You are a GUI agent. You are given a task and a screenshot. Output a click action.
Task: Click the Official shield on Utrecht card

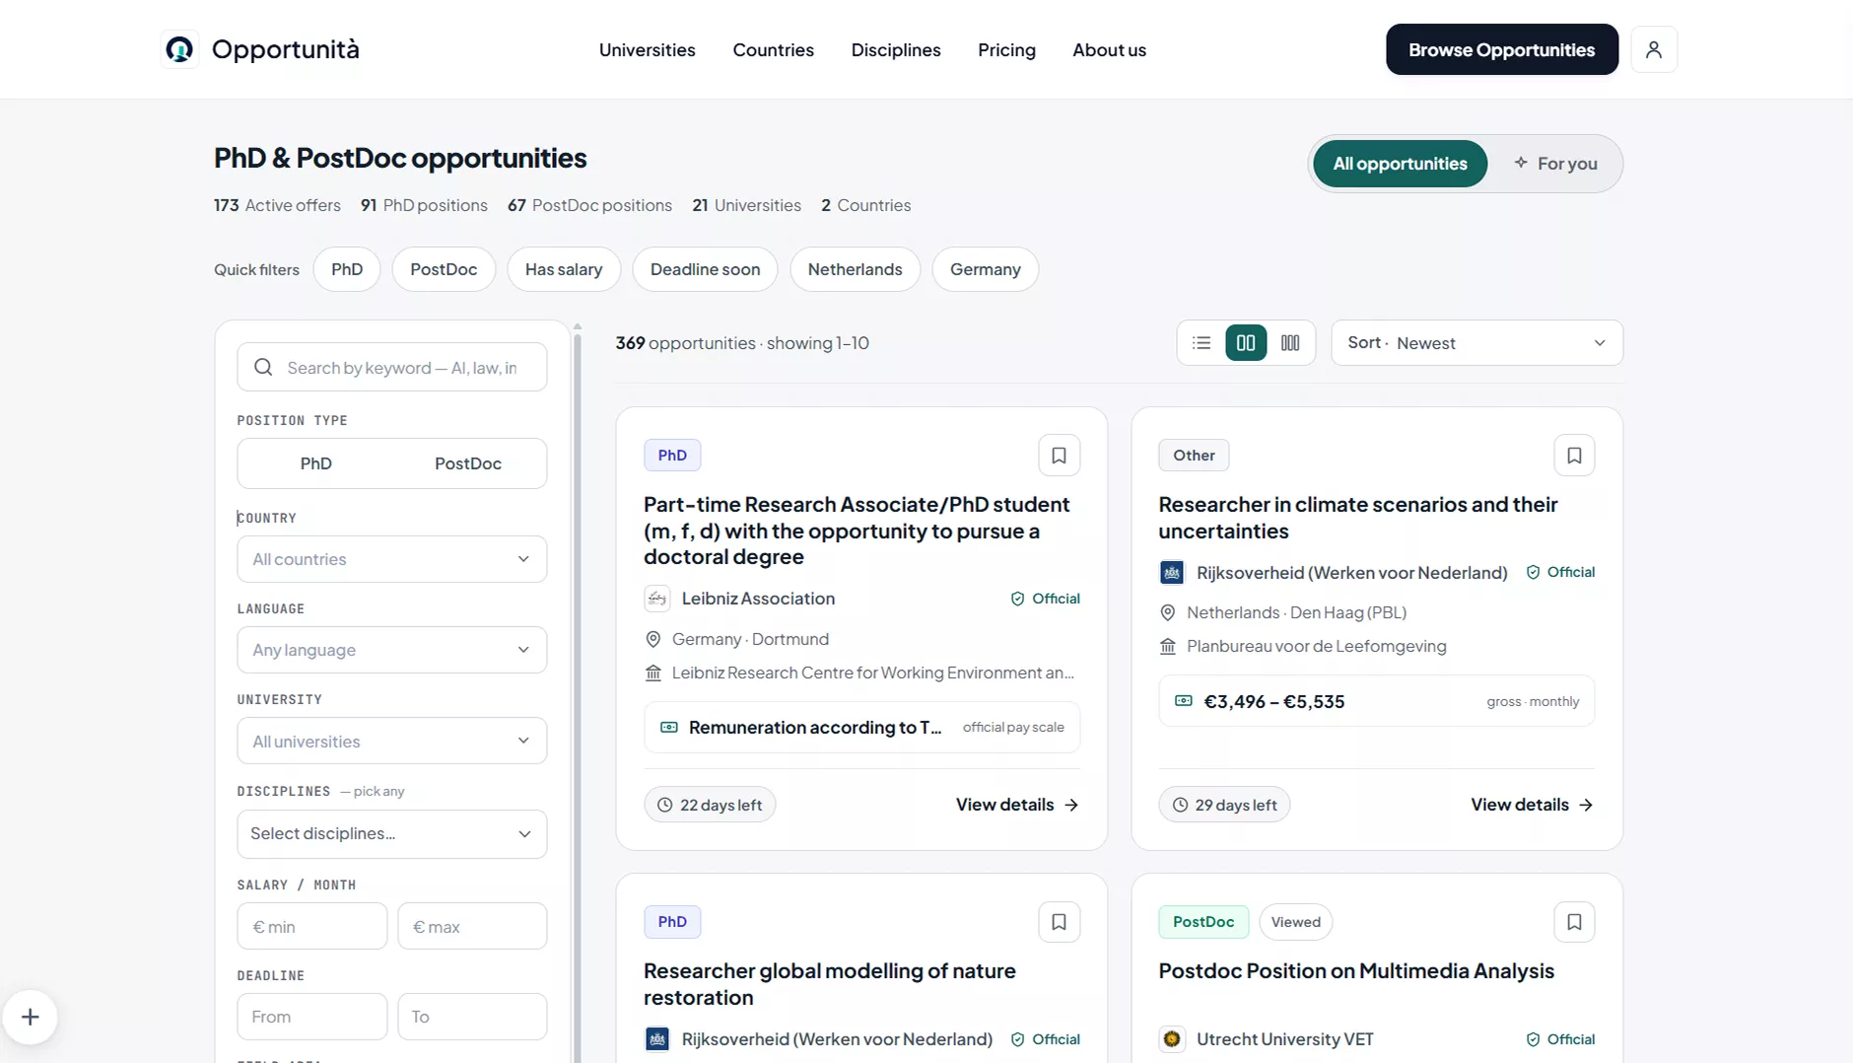(x=1533, y=1039)
